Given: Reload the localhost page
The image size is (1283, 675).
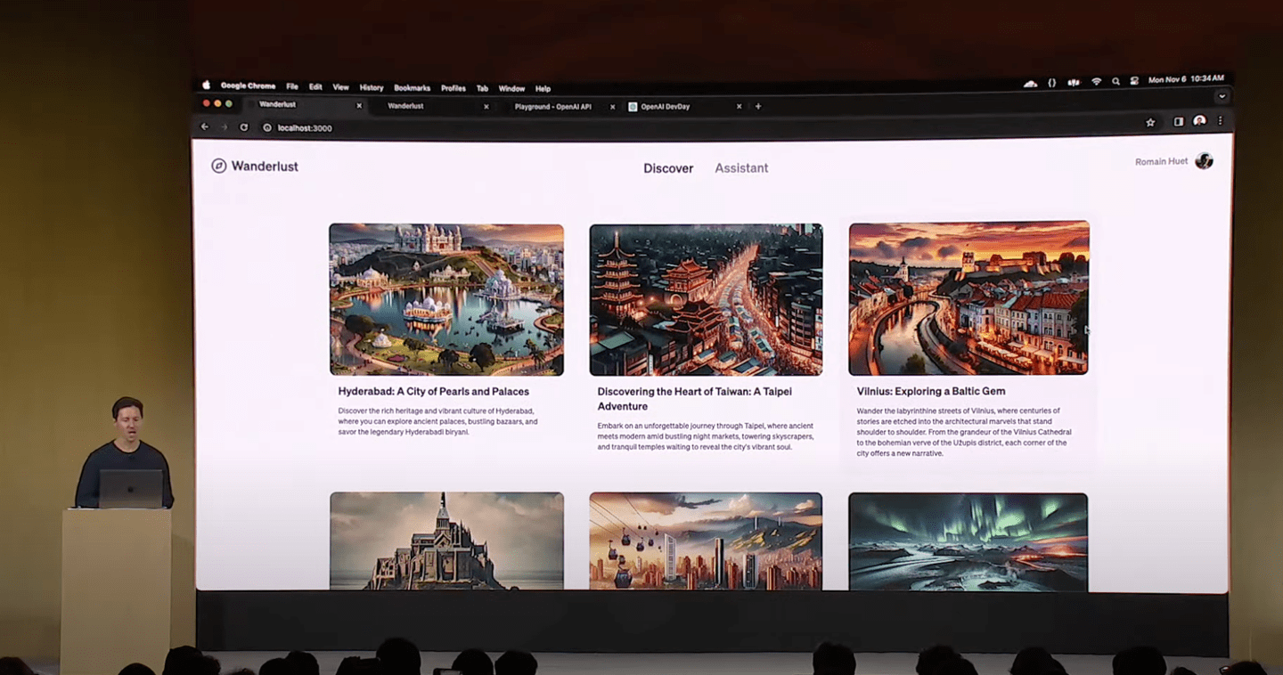Looking at the screenshot, I should [x=243, y=127].
